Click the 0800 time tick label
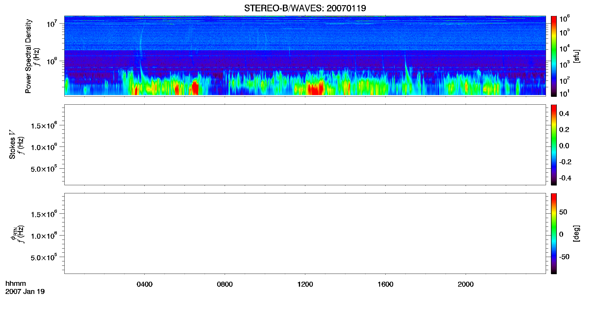The width and height of the screenshot is (610, 314). point(225,284)
